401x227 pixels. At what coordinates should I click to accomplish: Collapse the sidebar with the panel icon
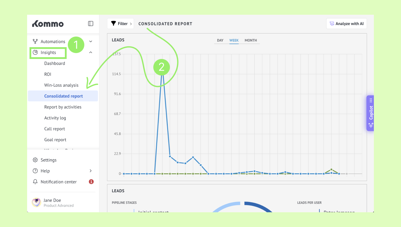[91, 24]
